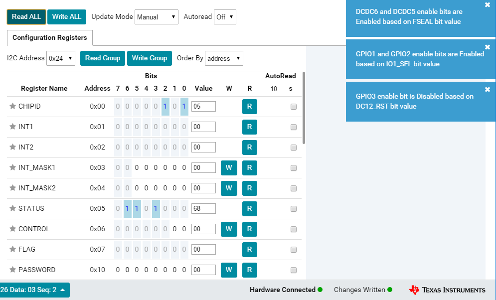Click the Read ALL button
This screenshot has width=496, height=300.
click(x=26, y=17)
